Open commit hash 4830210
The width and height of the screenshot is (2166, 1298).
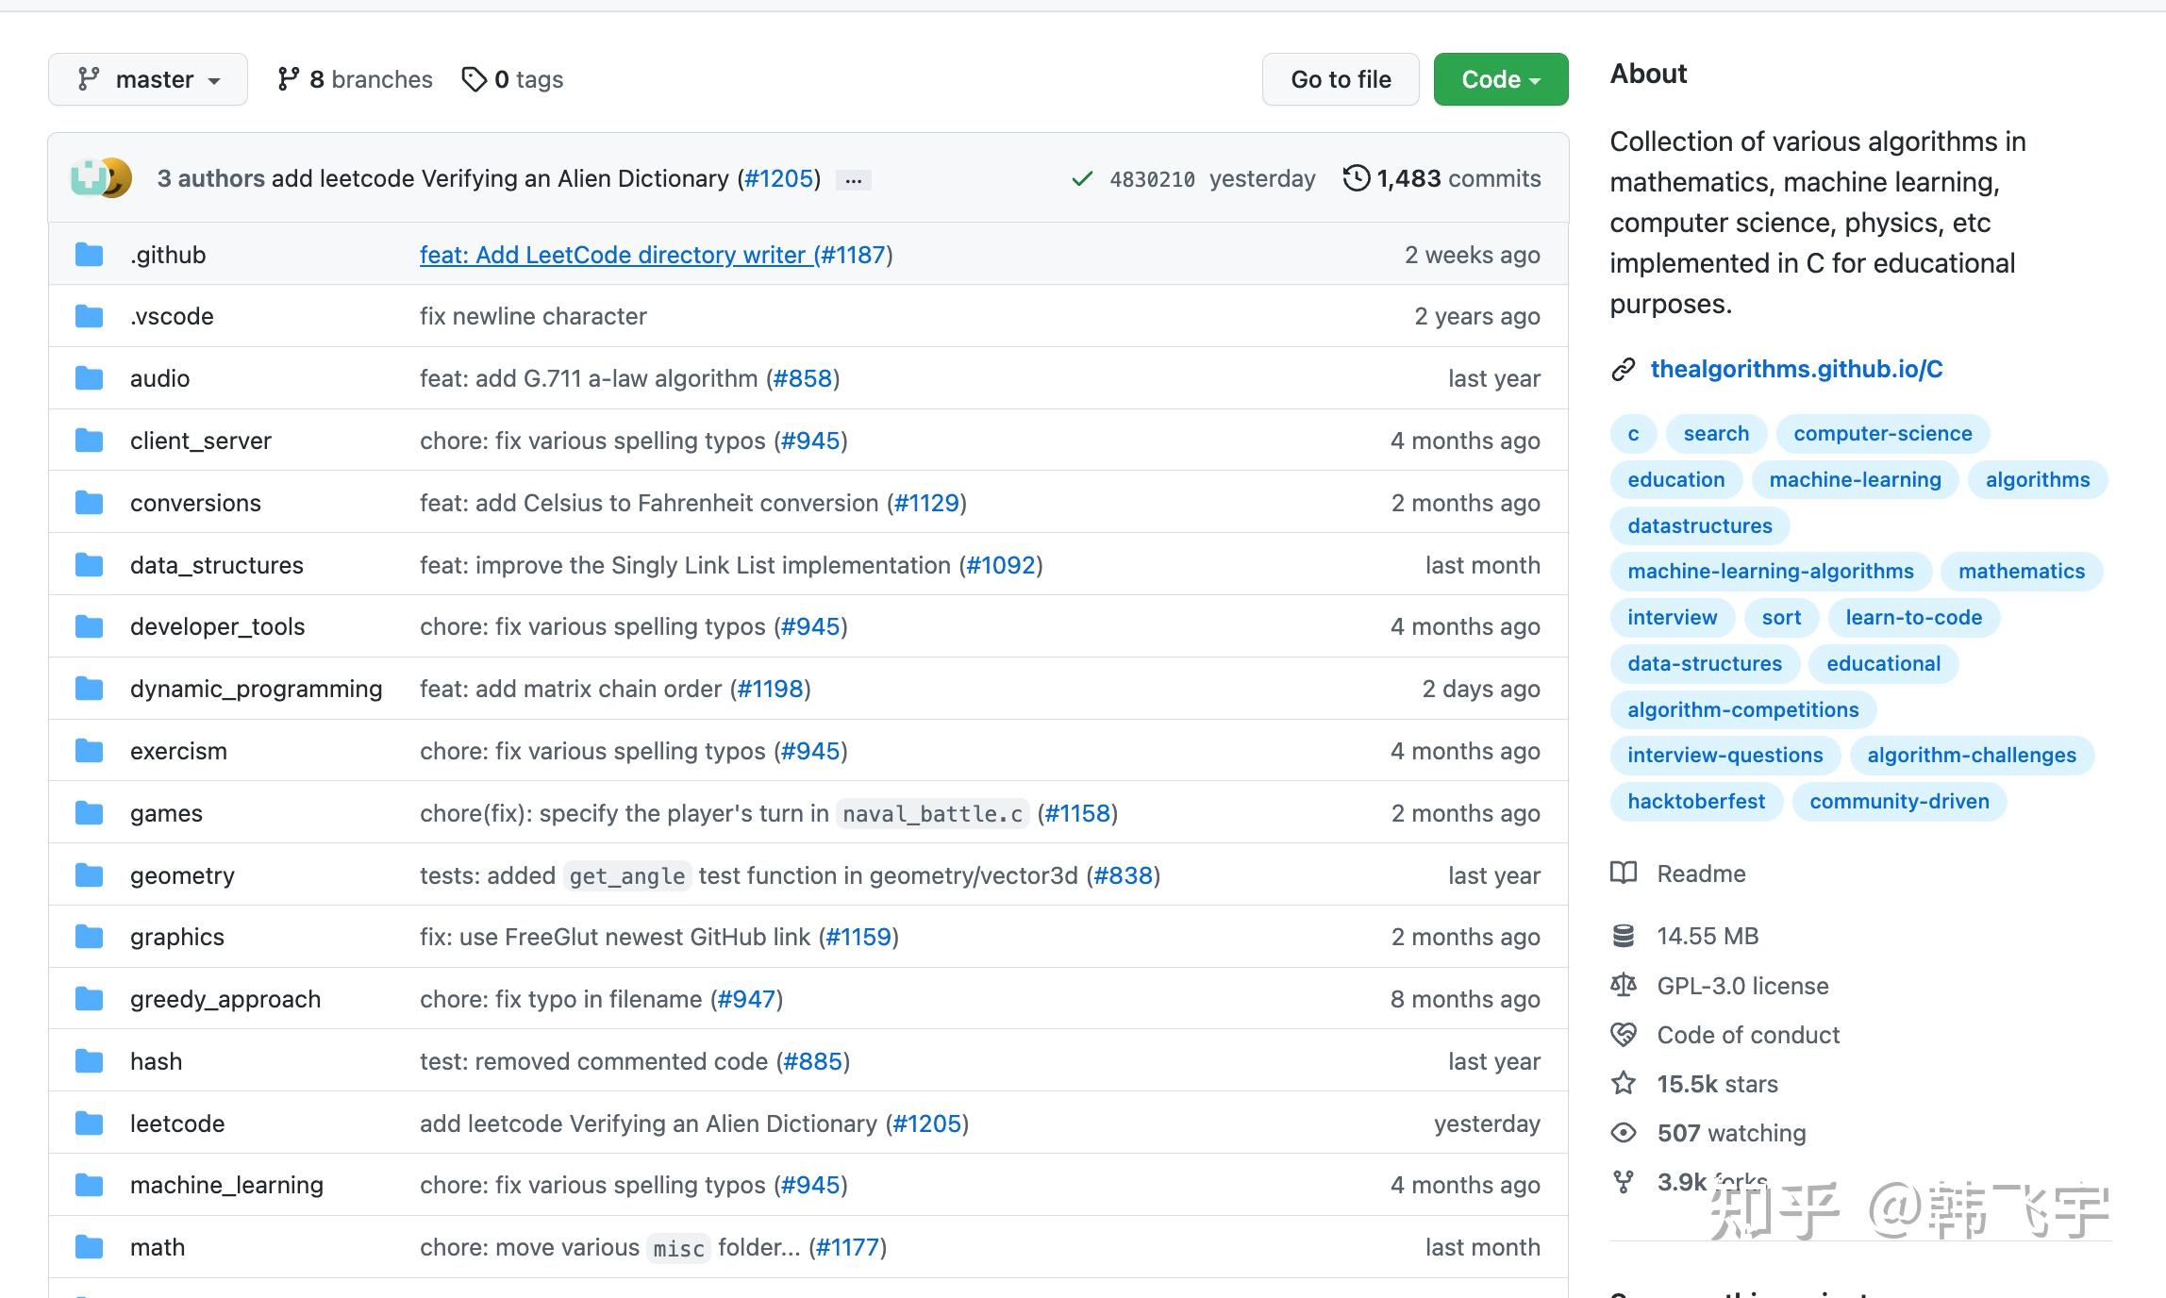tap(1151, 179)
